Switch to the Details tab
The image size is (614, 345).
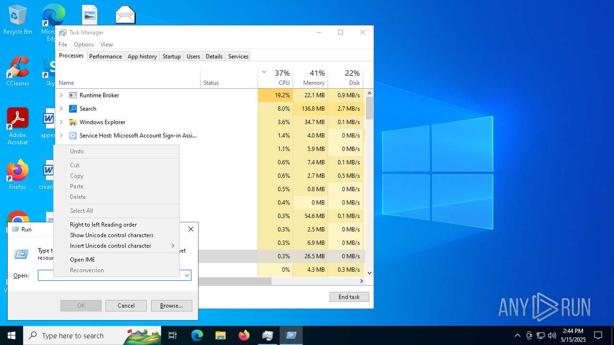click(x=214, y=57)
